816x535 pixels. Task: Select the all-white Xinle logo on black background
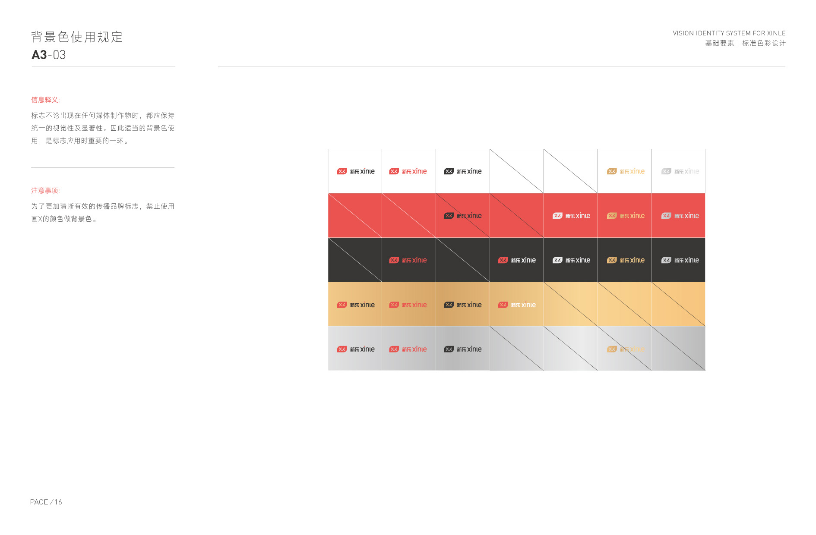572,260
